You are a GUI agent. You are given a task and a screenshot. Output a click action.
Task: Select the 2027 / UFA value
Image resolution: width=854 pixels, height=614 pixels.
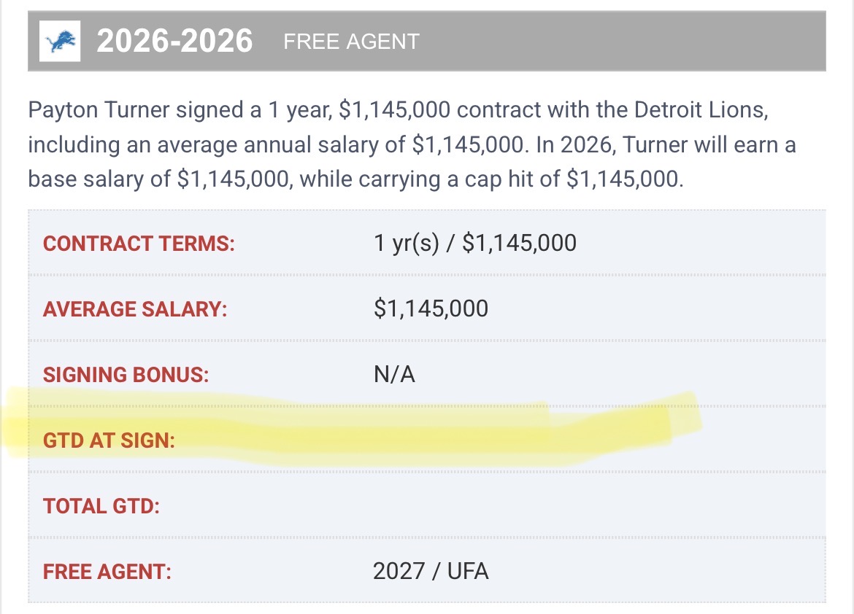coord(431,572)
